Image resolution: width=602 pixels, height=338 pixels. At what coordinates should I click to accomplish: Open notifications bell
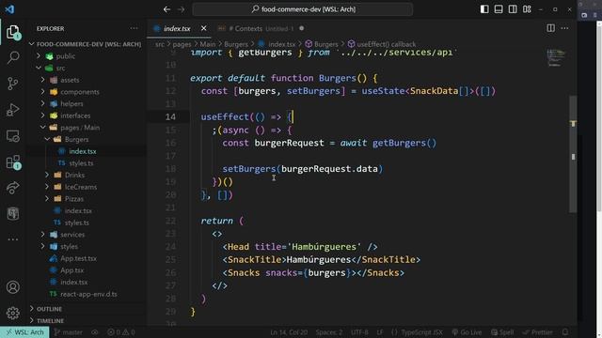click(565, 331)
